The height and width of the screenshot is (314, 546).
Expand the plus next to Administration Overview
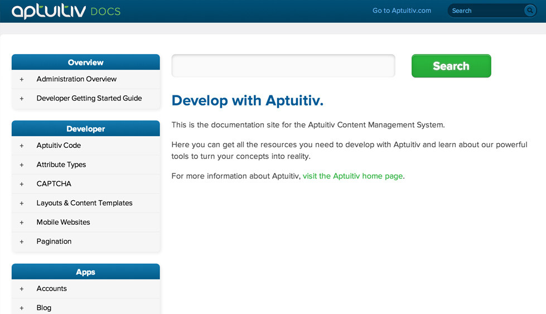[22, 79]
